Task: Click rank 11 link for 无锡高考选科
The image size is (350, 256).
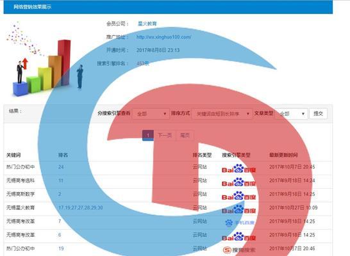Action: (61, 180)
